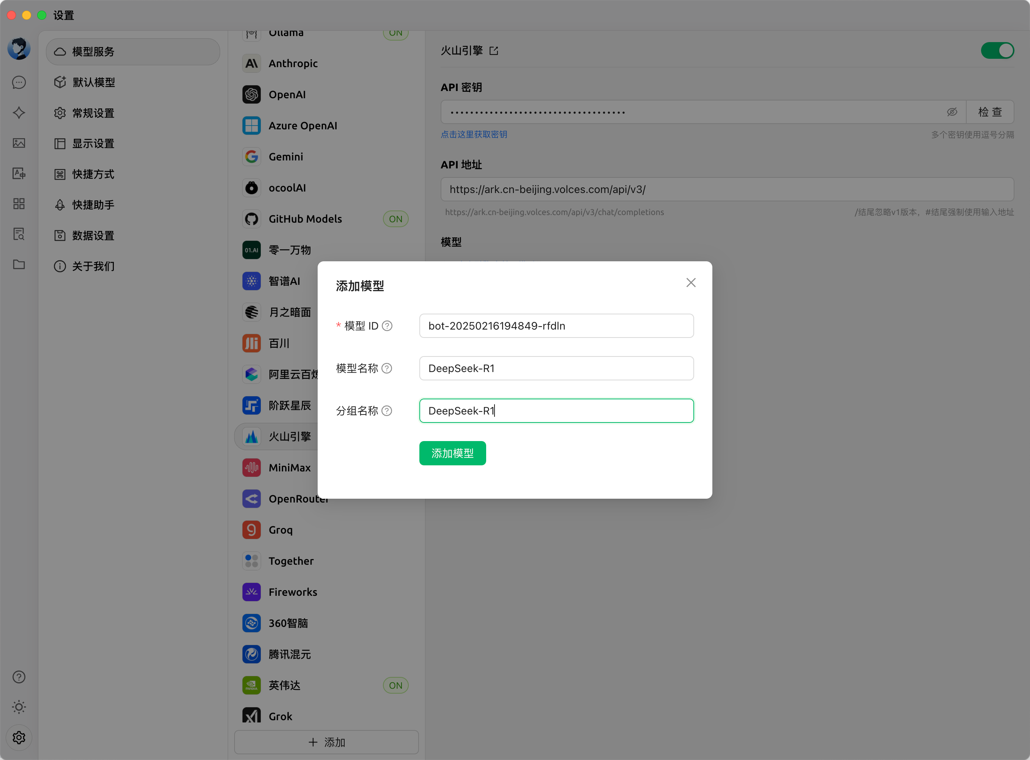1030x760 pixels.
Task: Open the files folder icon in sidebar
Action: [19, 265]
